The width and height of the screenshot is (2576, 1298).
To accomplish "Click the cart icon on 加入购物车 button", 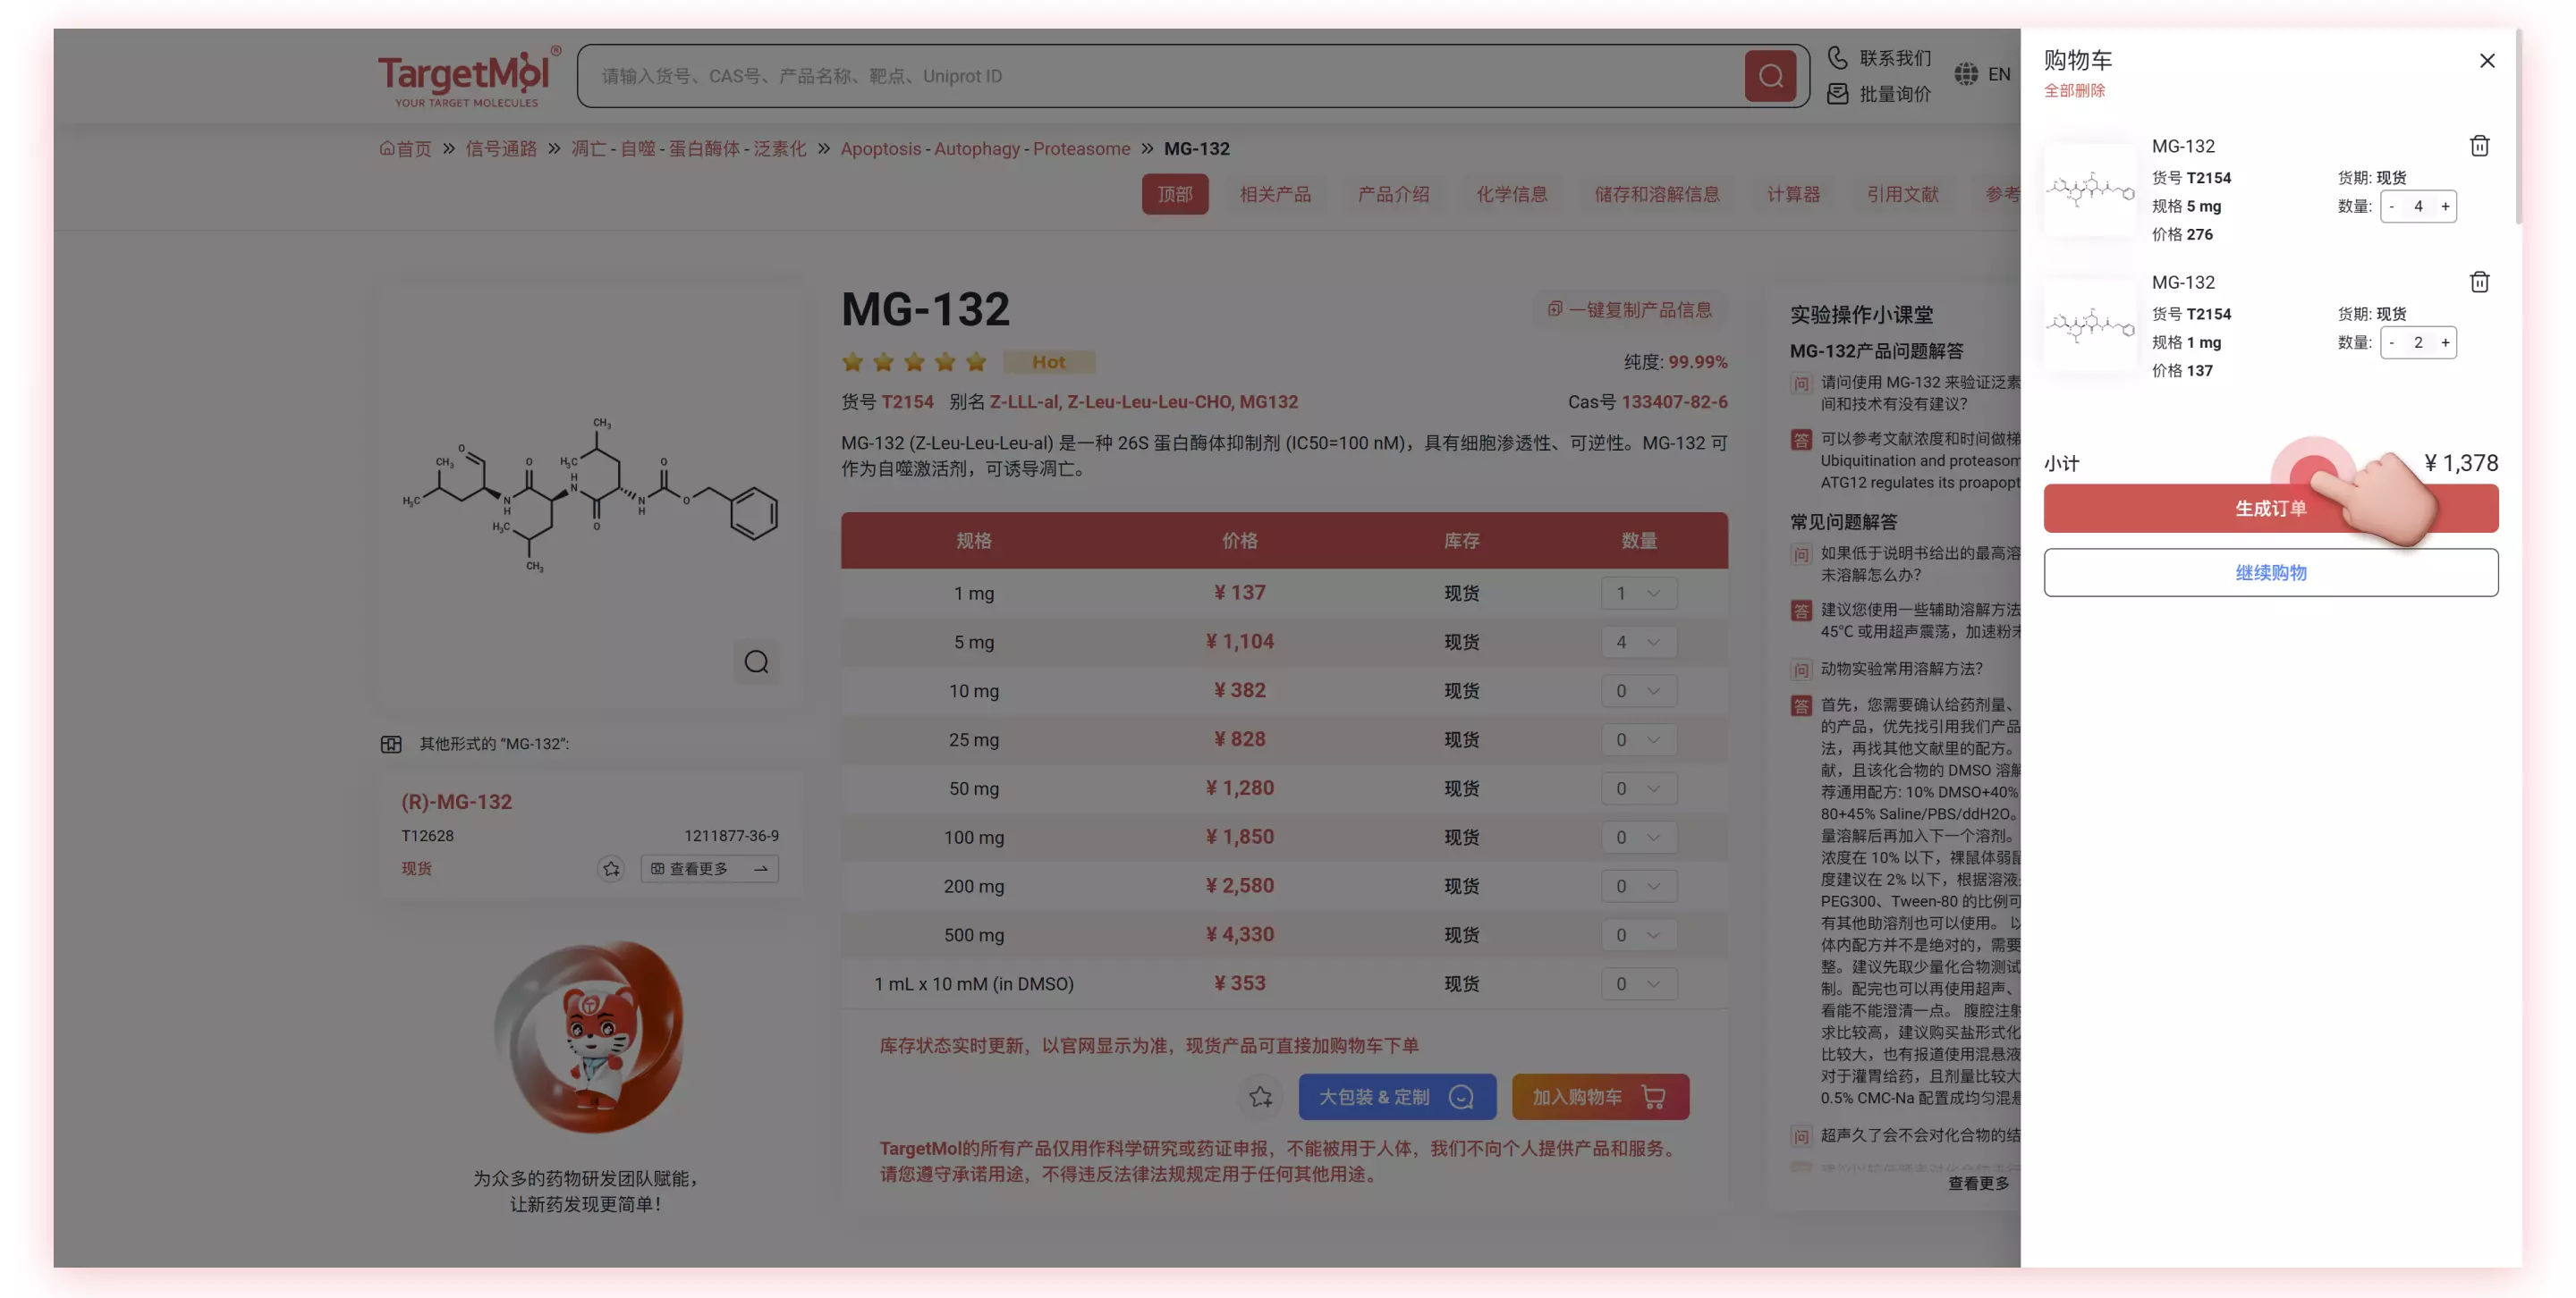I will (1655, 1096).
